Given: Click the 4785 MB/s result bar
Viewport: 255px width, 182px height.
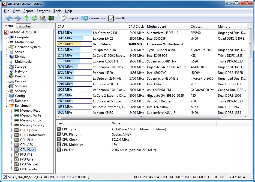Looking at the screenshot, I should (74, 33).
